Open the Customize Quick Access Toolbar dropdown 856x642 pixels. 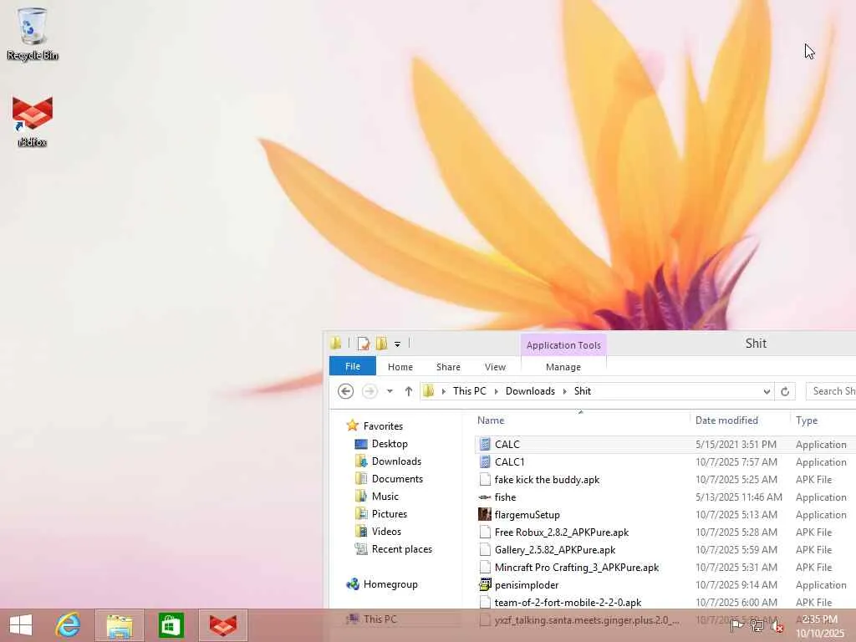[x=397, y=344]
